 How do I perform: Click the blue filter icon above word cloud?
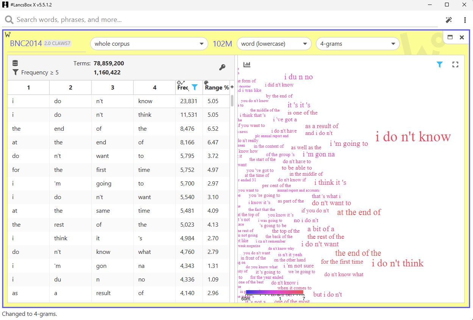(439, 65)
